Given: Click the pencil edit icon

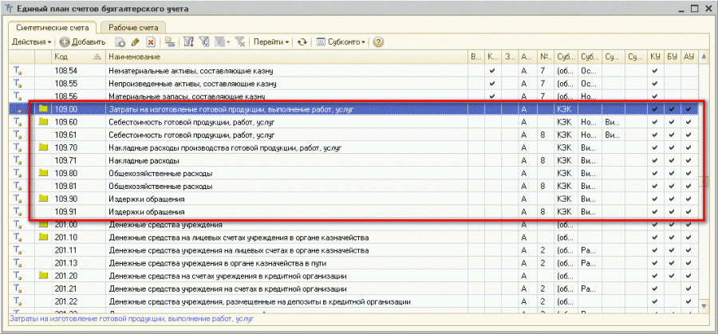Looking at the screenshot, I should pyautogui.click(x=136, y=41).
